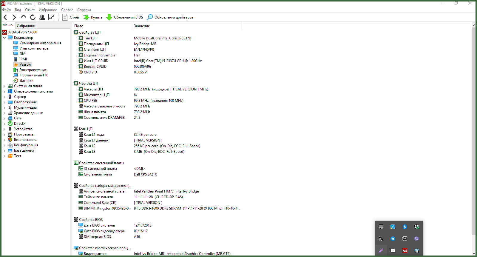Expand the Хранение данных tree node

pos(4,113)
